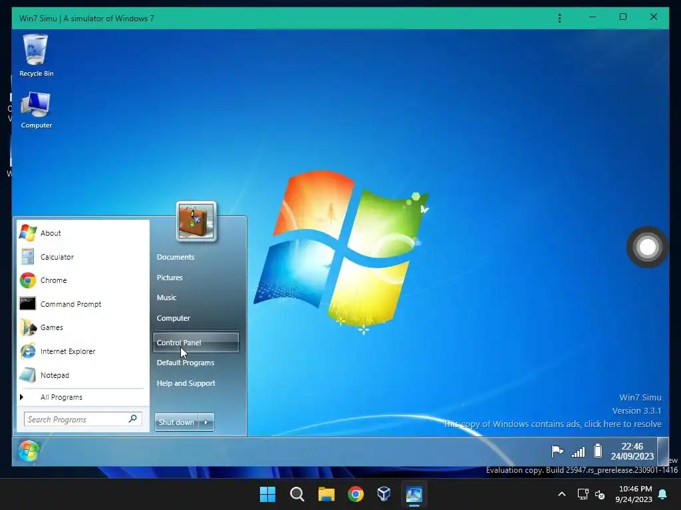This screenshot has width=681, height=510.
Task: Open the Recycle Bin desktop icon
Action: (x=36, y=55)
